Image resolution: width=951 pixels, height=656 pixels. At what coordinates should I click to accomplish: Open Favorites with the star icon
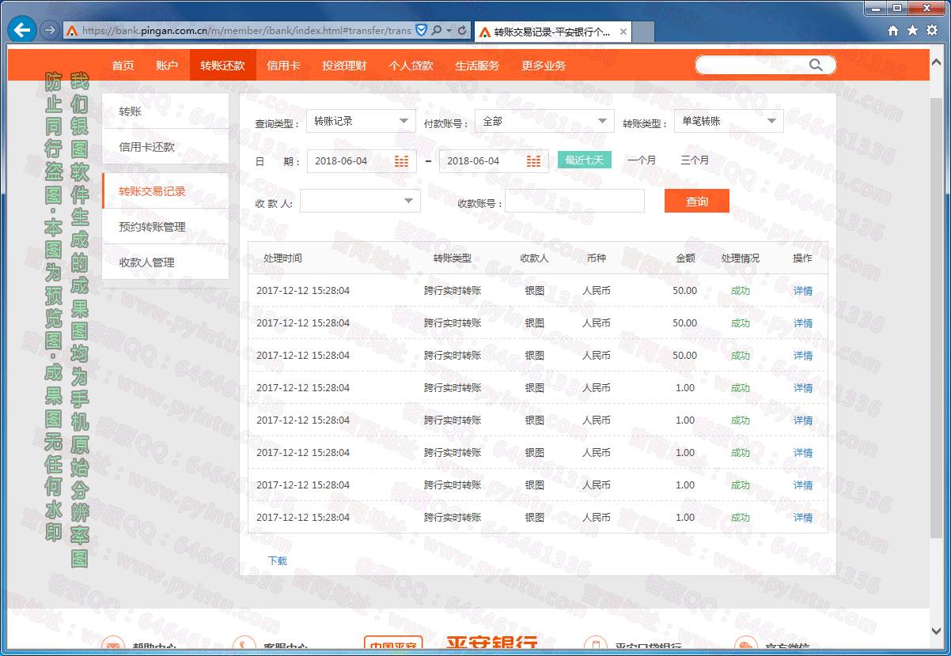pos(912,30)
